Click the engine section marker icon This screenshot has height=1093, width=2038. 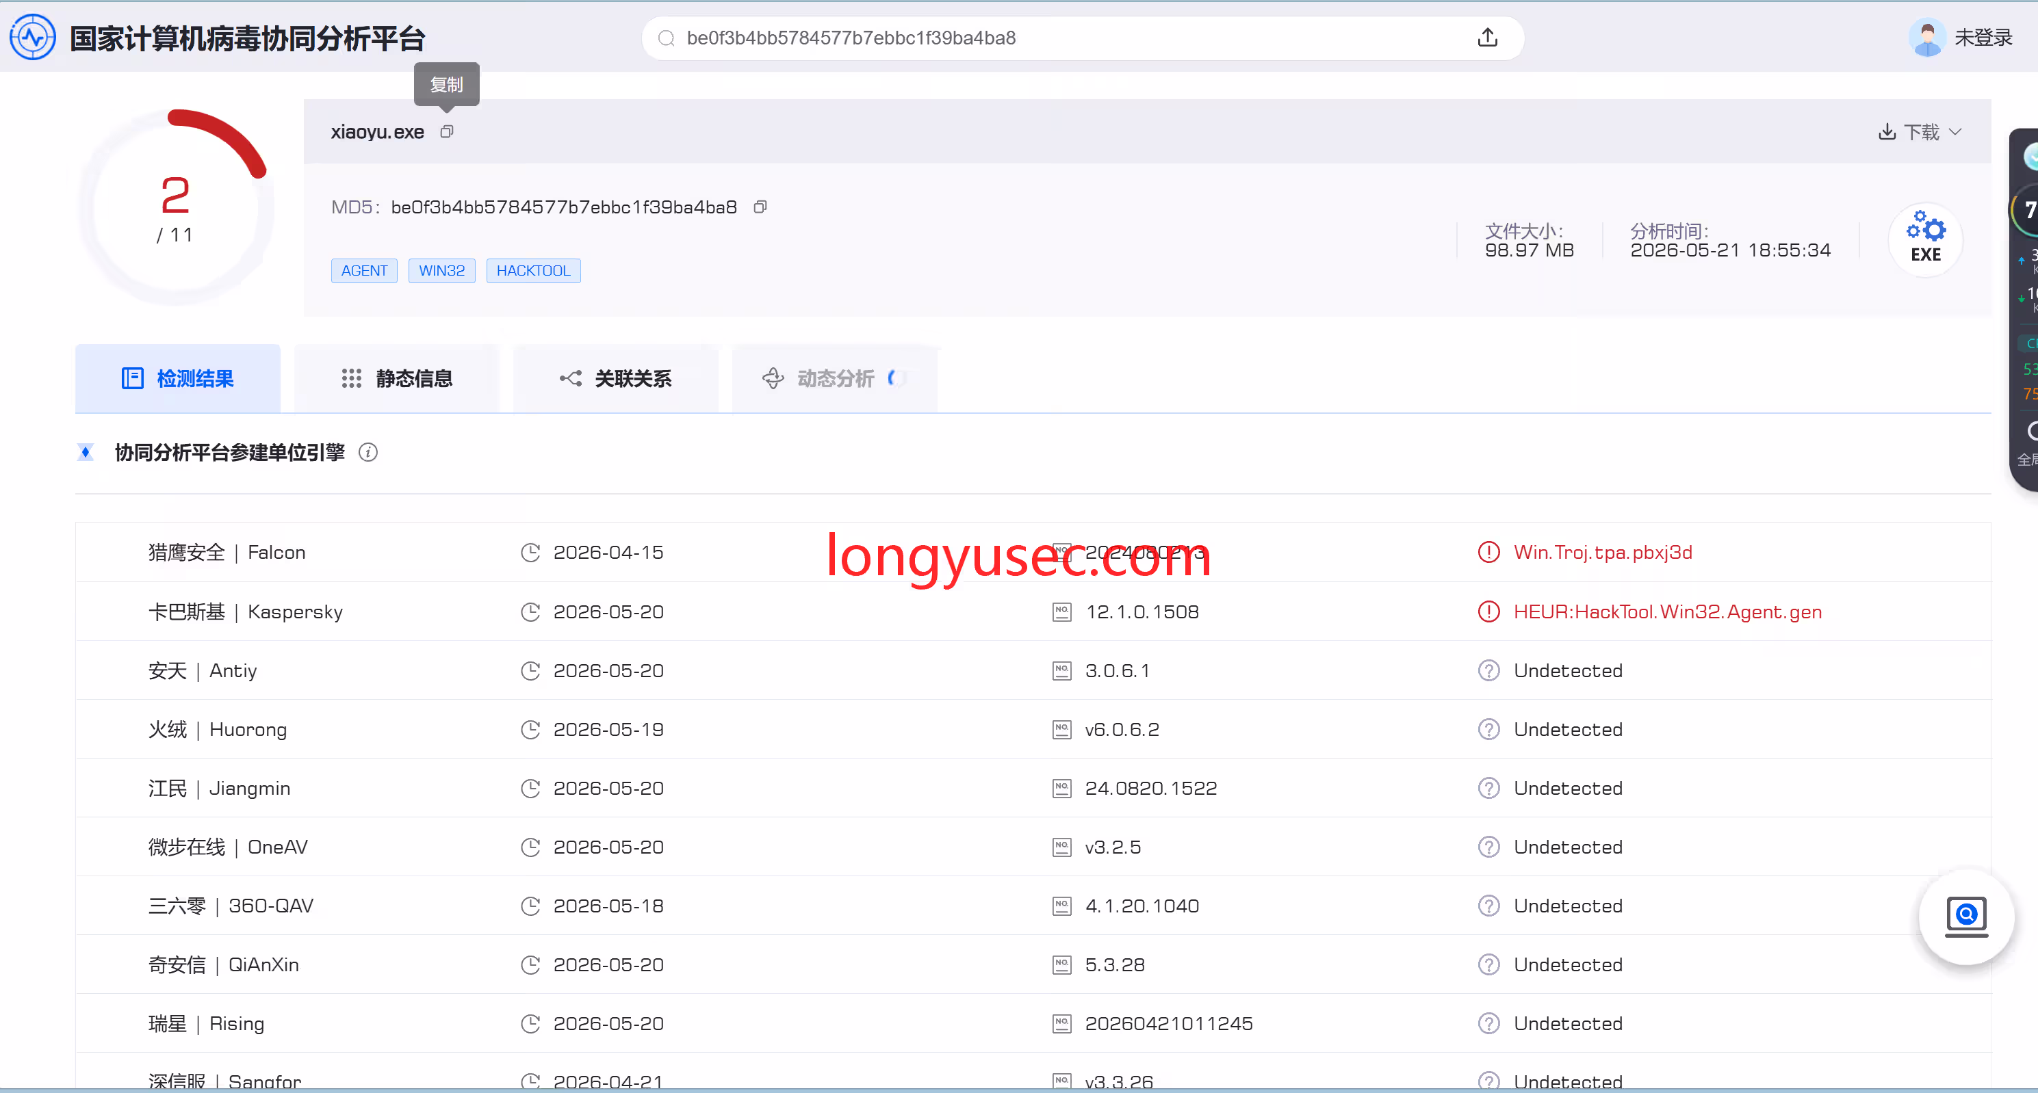pyautogui.click(x=86, y=452)
